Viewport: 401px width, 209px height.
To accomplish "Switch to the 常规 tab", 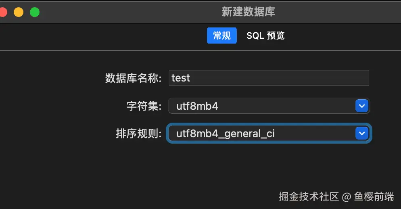I will (x=221, y=36).
